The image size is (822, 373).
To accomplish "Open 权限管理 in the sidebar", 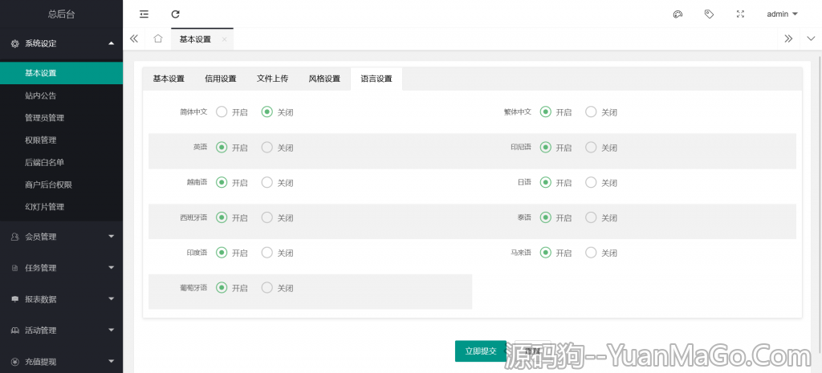I will [61, 140].
